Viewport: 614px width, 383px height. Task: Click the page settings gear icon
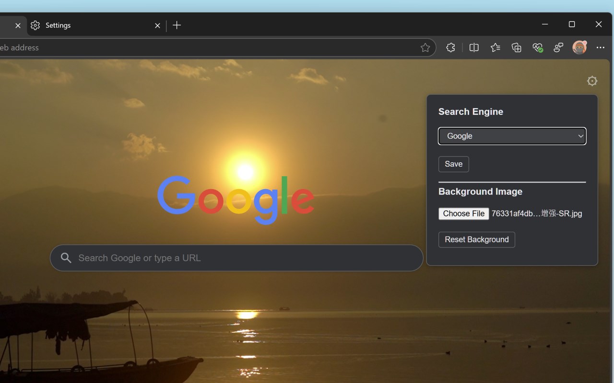(592, 81)
